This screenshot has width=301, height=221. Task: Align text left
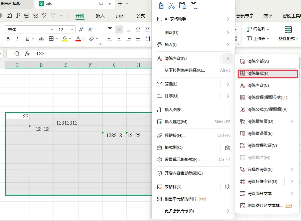tap(110, 39)
